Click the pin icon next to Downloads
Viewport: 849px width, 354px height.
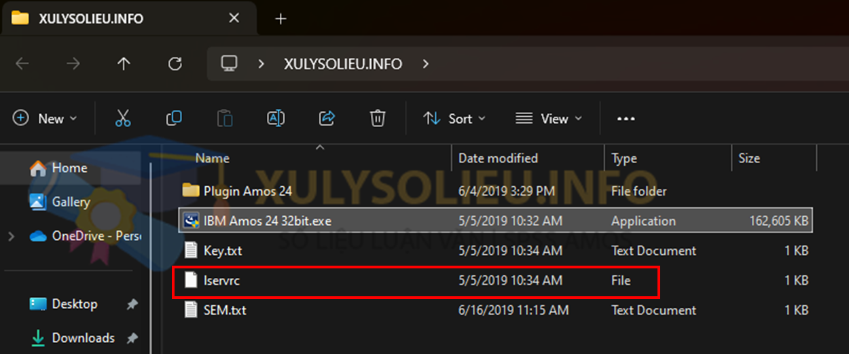click(132, 338)
